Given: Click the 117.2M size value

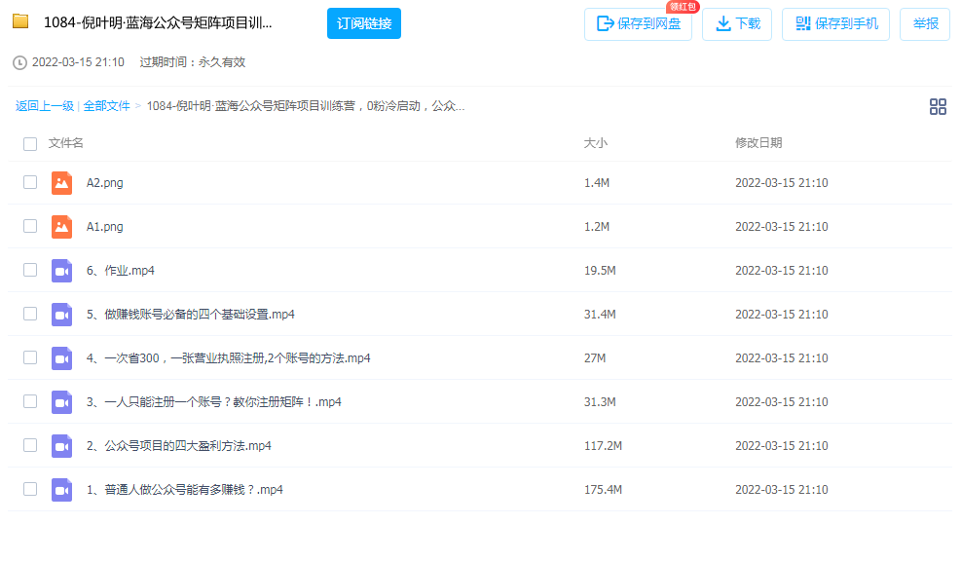Looking at the screenshot, I should 603,445.
